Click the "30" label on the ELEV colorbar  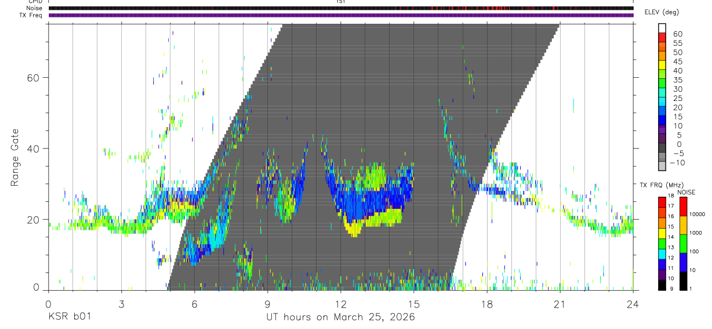pos(677,89)
